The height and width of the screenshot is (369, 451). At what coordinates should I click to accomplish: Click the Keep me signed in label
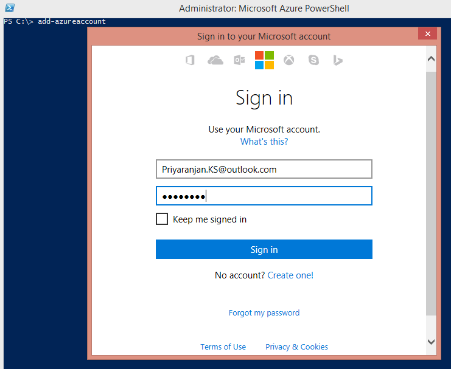210,219
